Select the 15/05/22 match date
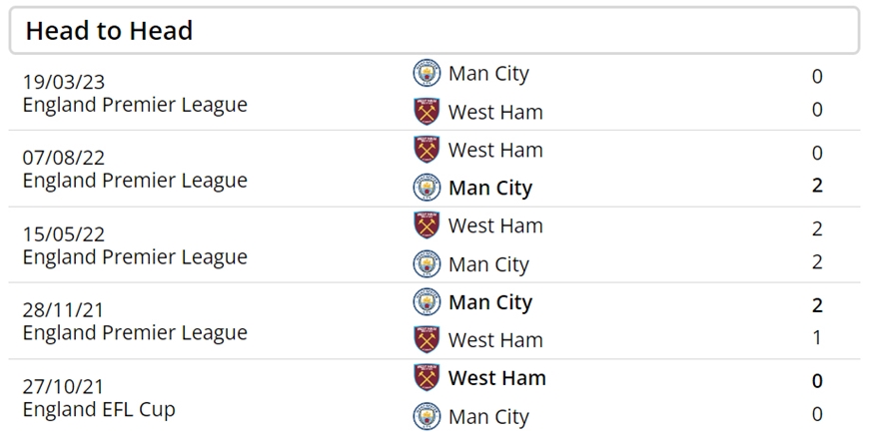 [64, 234]
